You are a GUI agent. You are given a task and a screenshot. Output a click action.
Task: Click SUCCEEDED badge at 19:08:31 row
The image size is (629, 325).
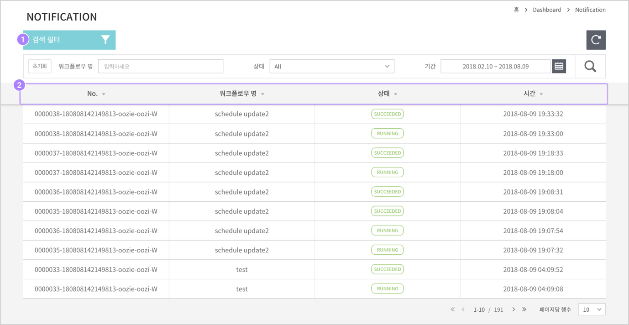point(388,192)
